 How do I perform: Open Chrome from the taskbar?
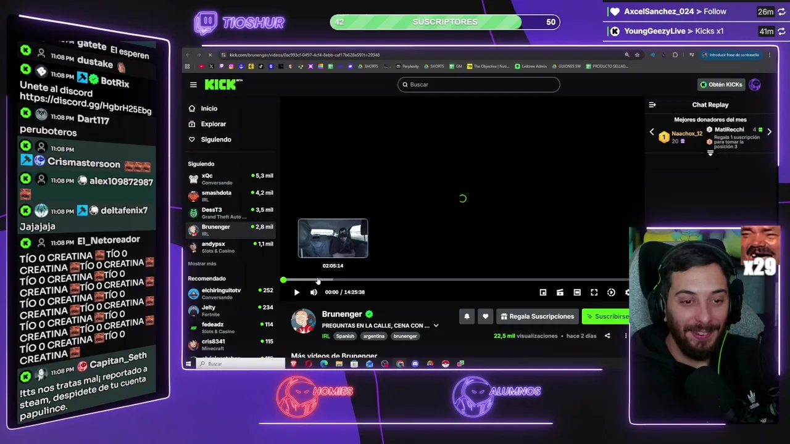pyautogui.click(x=400, y=364)
